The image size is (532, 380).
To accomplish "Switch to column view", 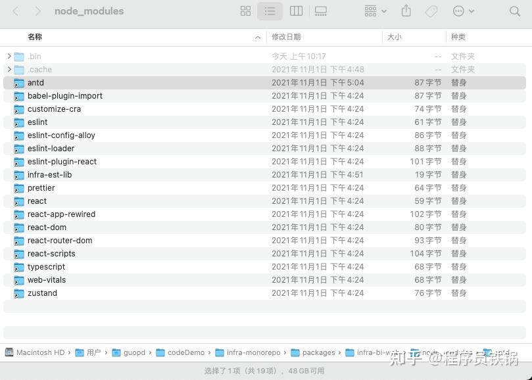I will (296, 11).
